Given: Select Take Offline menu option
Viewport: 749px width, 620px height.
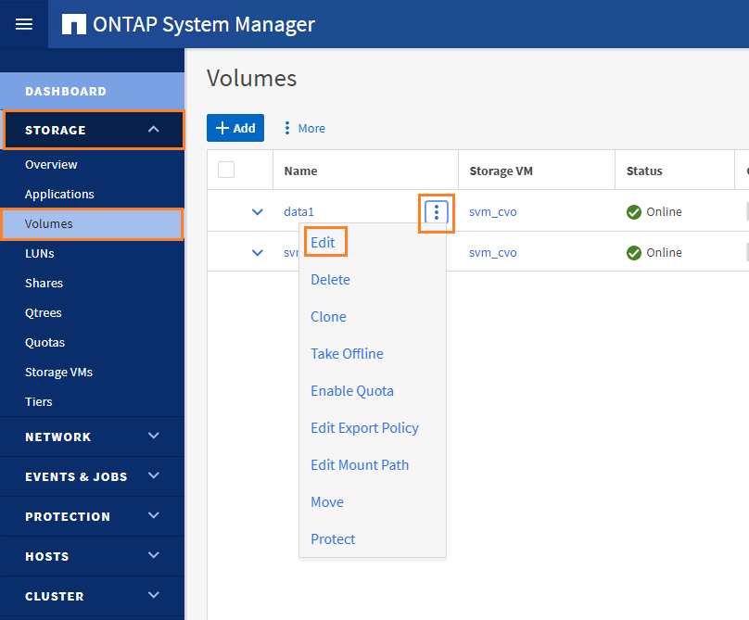Looking at the screenshot, I should pos(347,354).
